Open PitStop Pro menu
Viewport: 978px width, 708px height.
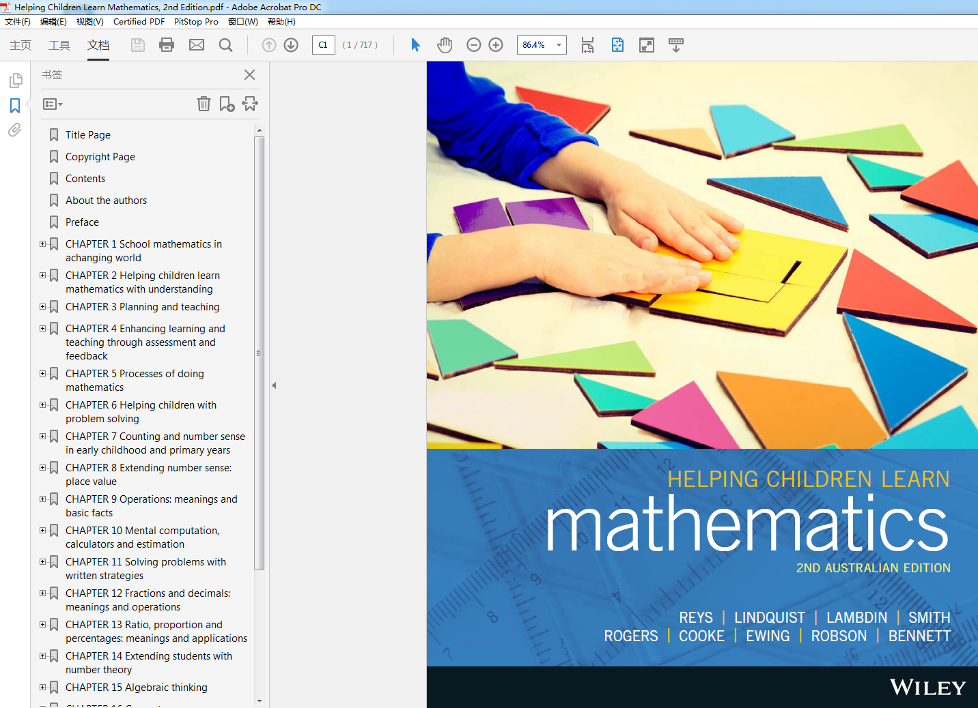(196, 22)
